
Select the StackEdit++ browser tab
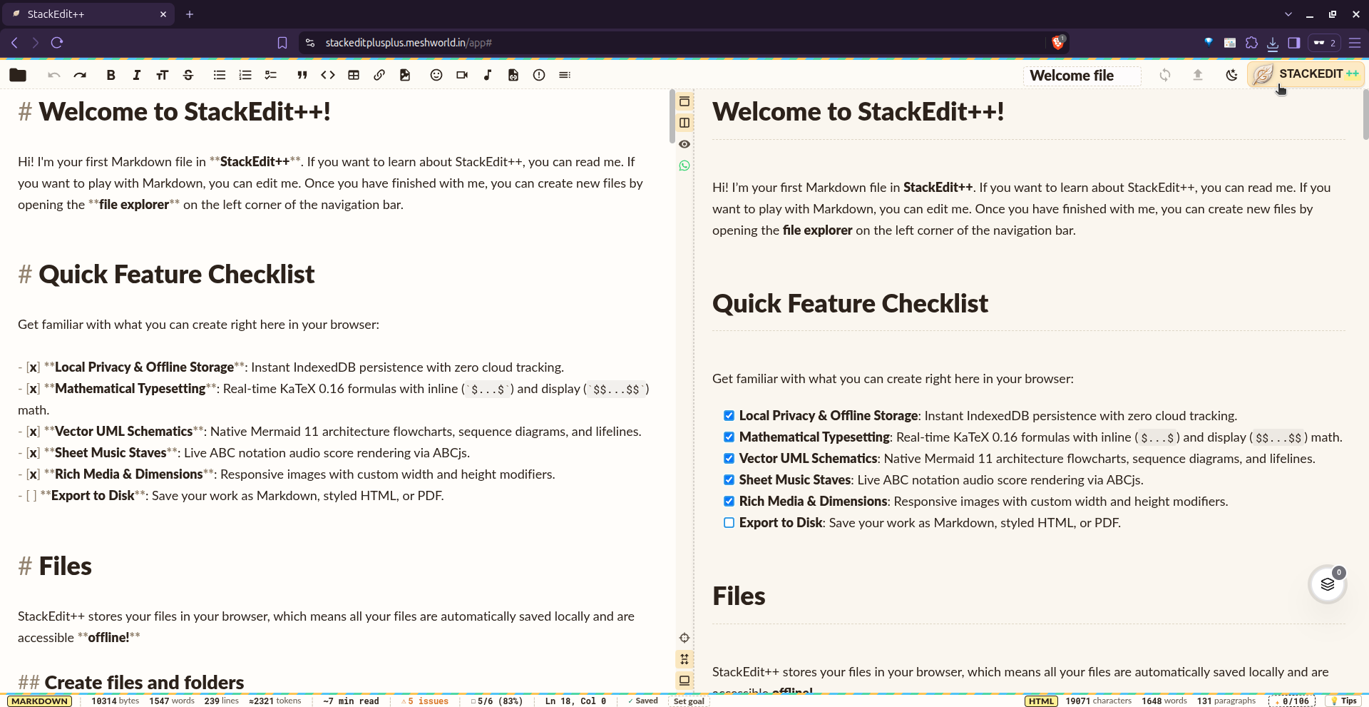tap(89, 14)
